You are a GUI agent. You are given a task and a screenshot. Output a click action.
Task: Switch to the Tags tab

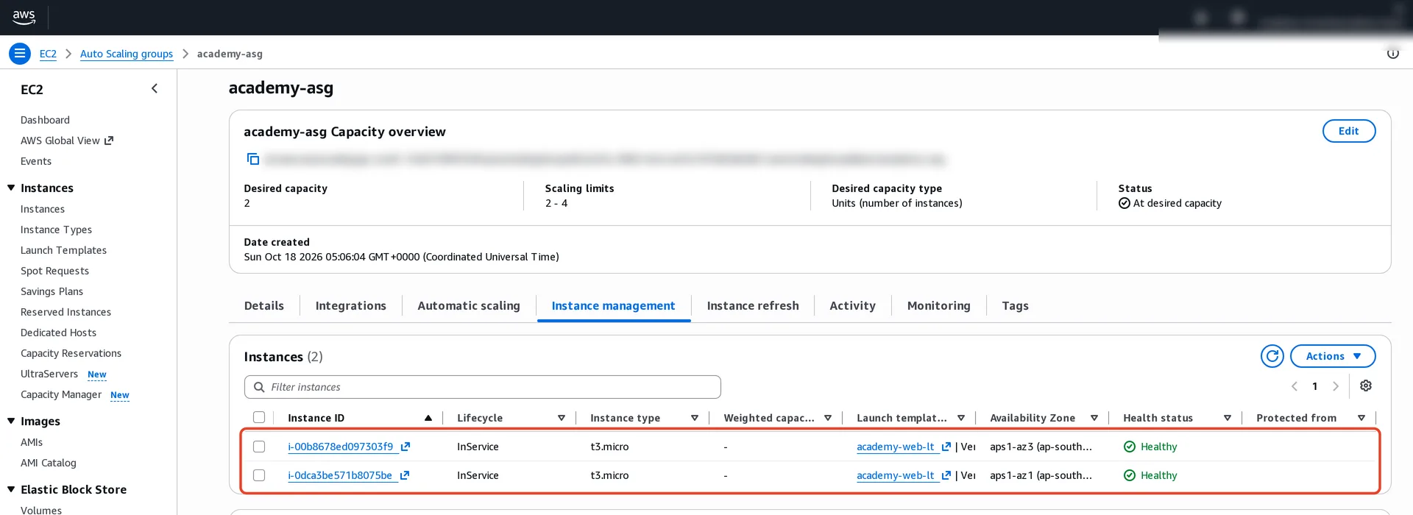(1016, 305)
